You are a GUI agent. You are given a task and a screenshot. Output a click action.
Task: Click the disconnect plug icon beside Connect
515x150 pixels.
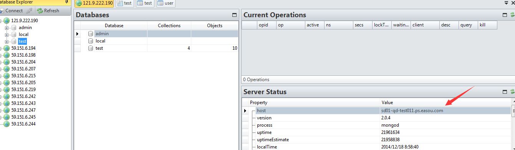pyautogui.click(x=29, y=11)
